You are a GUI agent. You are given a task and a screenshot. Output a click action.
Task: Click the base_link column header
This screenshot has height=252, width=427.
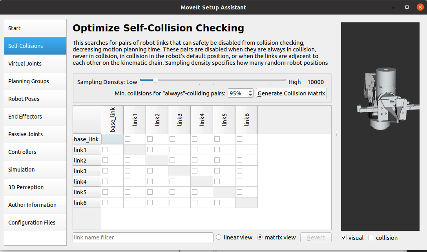112,120
